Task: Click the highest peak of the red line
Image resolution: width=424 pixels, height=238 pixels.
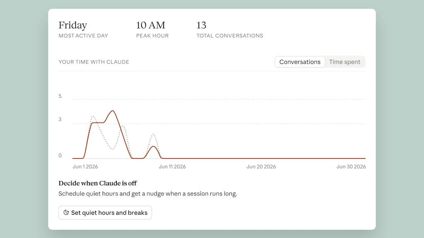Action: pyautogui.click(x=113, y=111)
